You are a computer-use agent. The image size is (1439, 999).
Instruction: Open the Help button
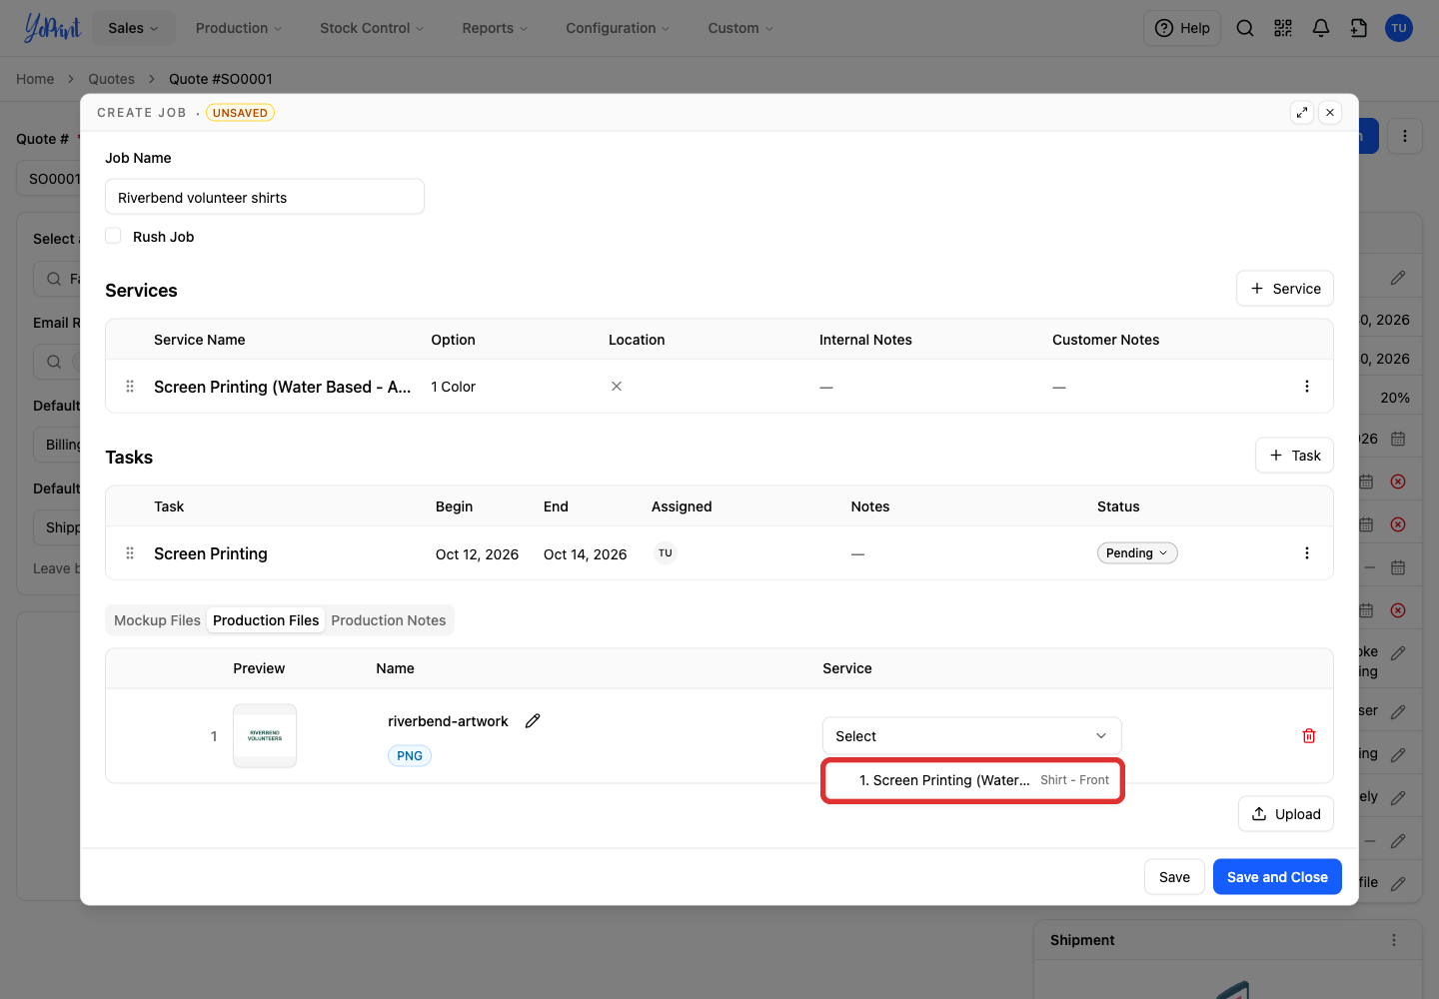pos(1182,28)
